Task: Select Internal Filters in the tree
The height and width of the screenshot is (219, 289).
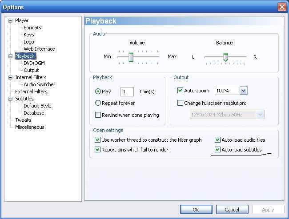Action: (x=31, y=77)
